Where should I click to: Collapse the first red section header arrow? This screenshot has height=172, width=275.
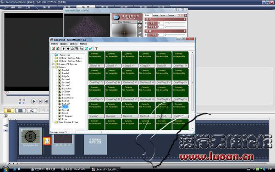pos(185,19)
